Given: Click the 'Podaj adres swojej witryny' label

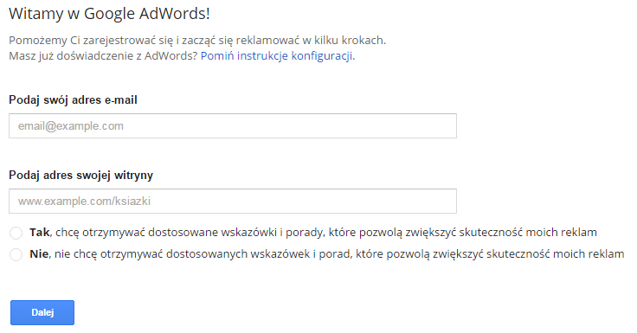Looking at the screenshot, I should click(x=80, y=175).
